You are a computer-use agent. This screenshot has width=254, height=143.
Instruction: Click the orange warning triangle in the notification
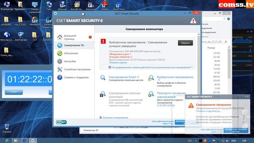(191, 106)
